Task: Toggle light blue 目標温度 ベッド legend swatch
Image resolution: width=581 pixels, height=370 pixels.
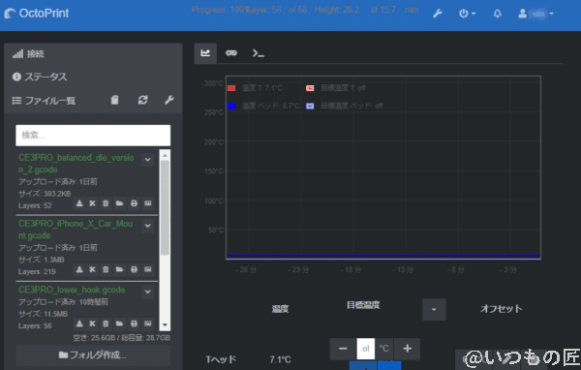Action: click(310, 106)
